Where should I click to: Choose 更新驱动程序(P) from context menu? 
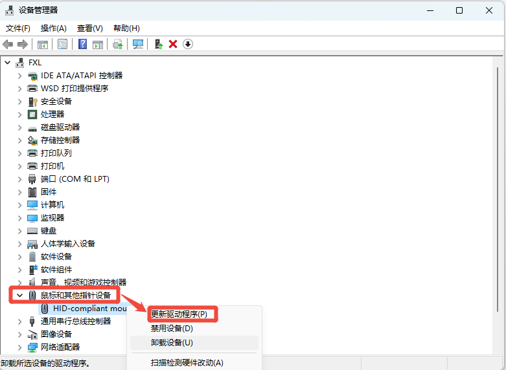(179, 314)
